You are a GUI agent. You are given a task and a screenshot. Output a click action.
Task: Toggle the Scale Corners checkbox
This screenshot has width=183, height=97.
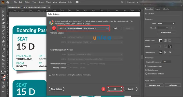(146, 70)
